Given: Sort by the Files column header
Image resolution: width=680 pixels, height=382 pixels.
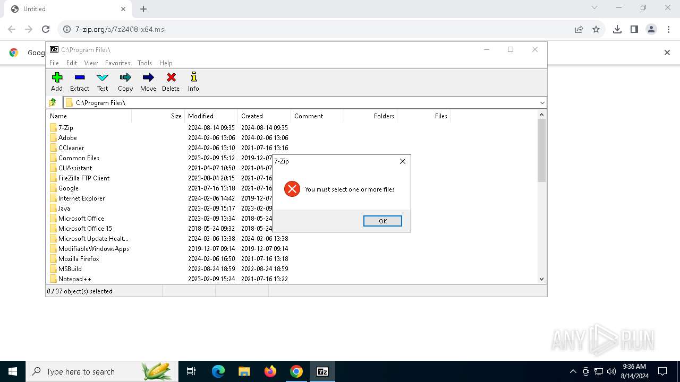Looking at the screenshot, I should [x=423, y=116].
